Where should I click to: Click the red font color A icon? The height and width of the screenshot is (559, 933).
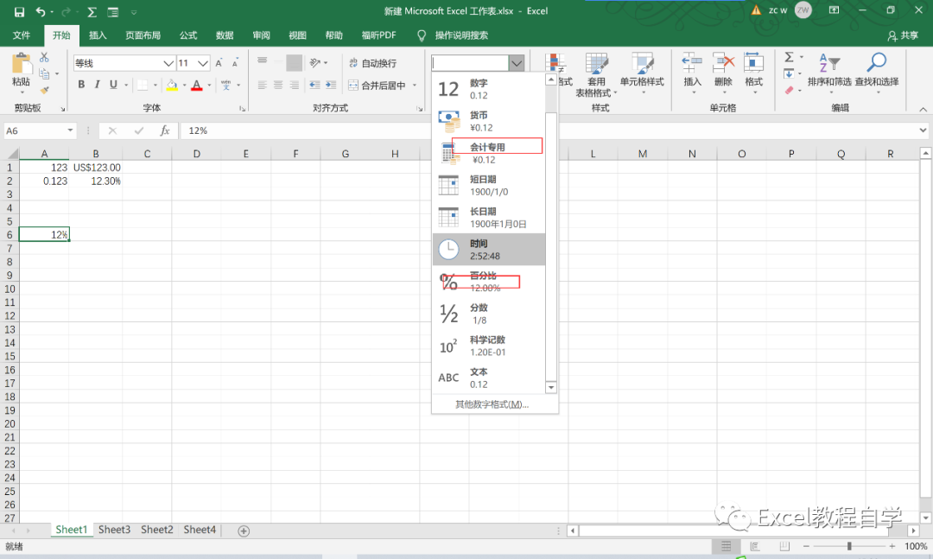[x=197, y=86]
